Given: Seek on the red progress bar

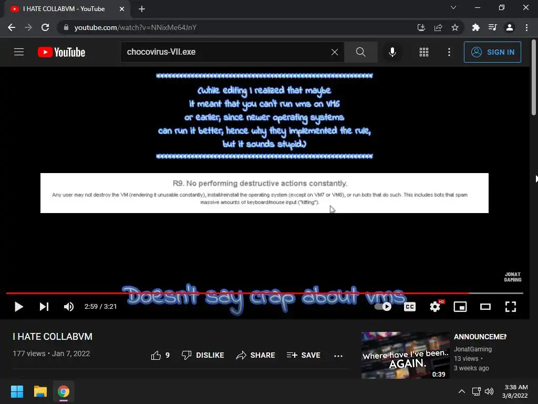Looking at the screenshot, I should point(265,293).
